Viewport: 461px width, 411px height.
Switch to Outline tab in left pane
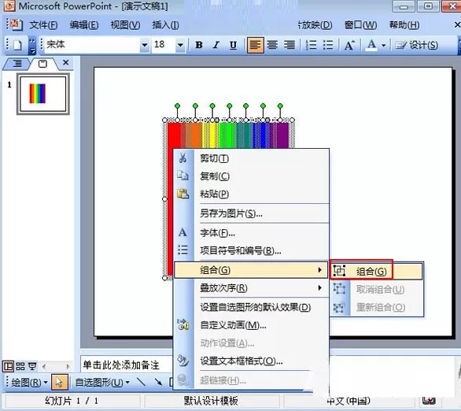17,63
